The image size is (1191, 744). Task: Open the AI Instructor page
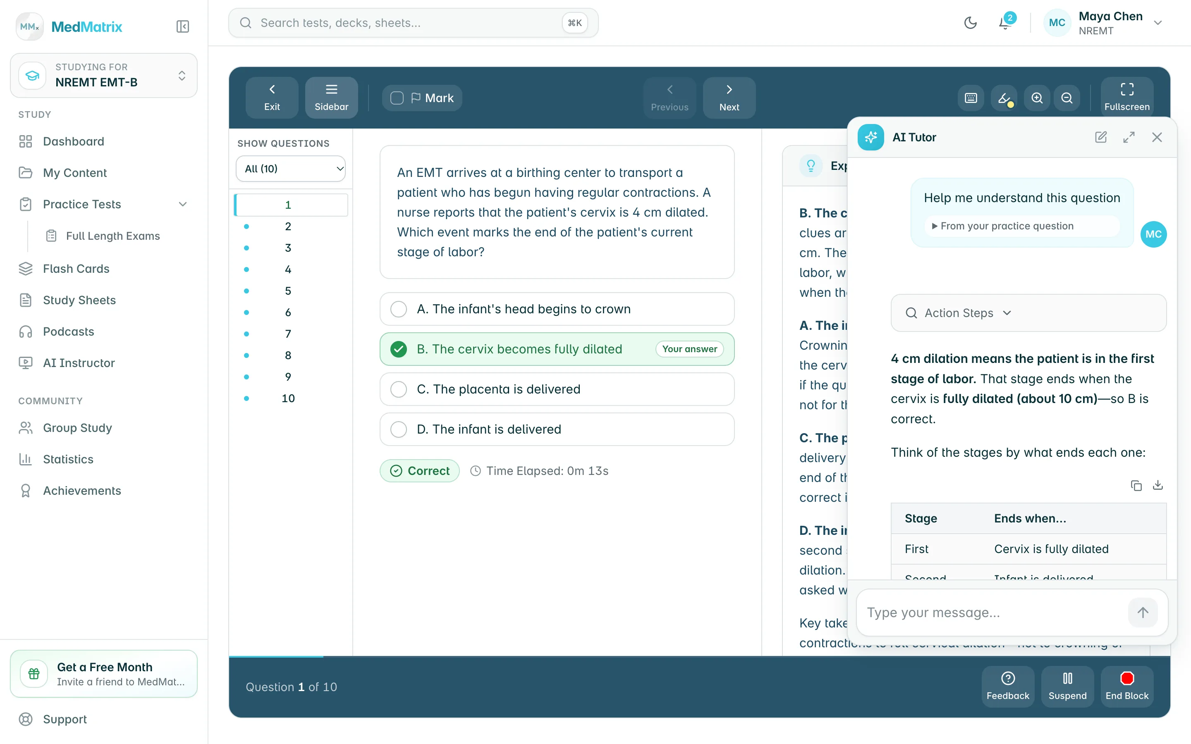pyautogui.click(x=104, y=363)
